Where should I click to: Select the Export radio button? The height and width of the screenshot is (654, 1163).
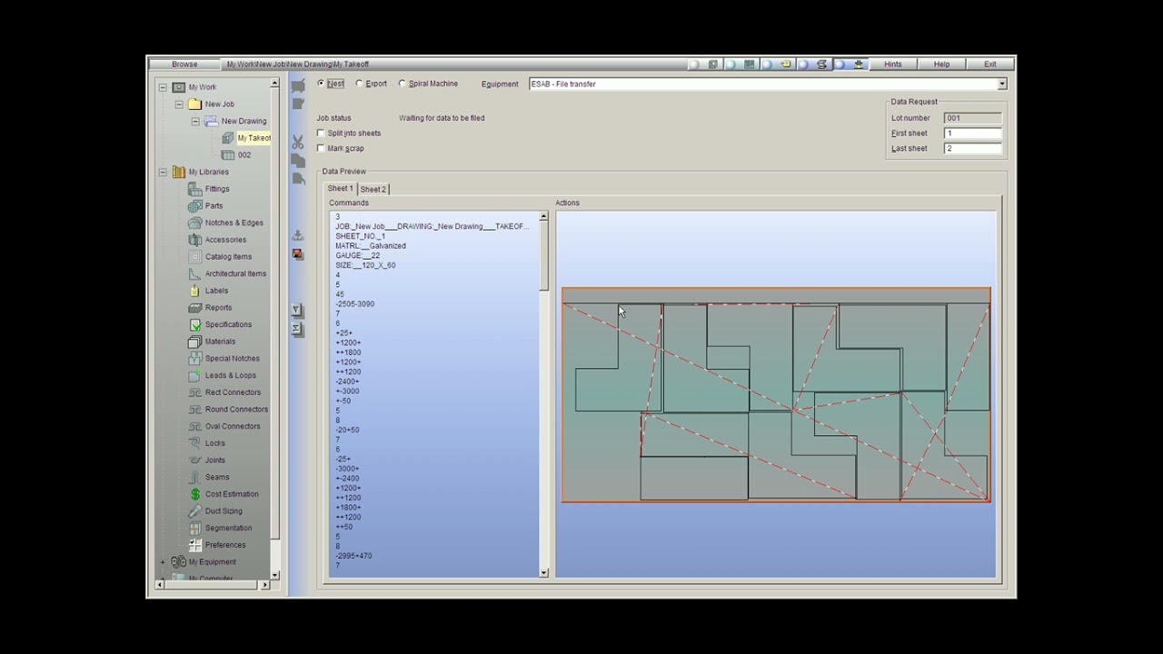(359, 84)
